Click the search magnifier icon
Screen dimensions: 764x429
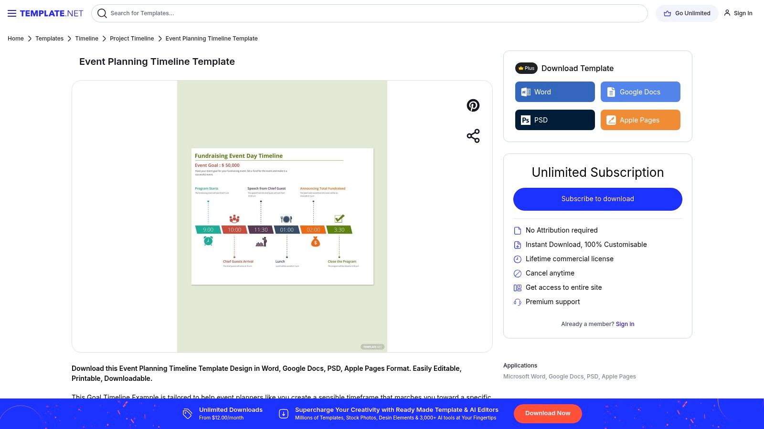[102, 13]
